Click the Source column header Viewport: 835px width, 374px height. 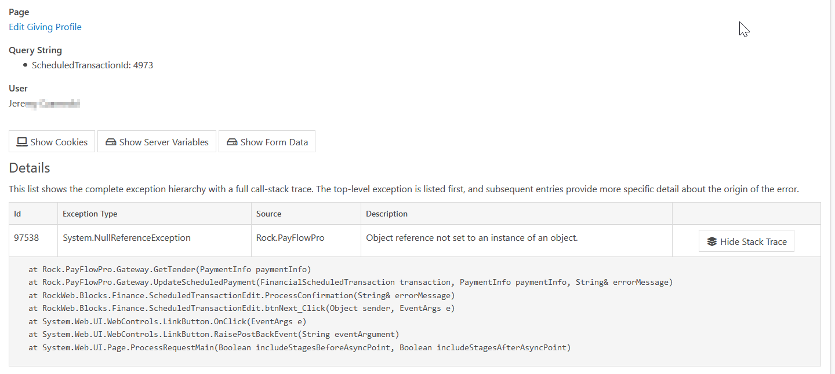268,214
